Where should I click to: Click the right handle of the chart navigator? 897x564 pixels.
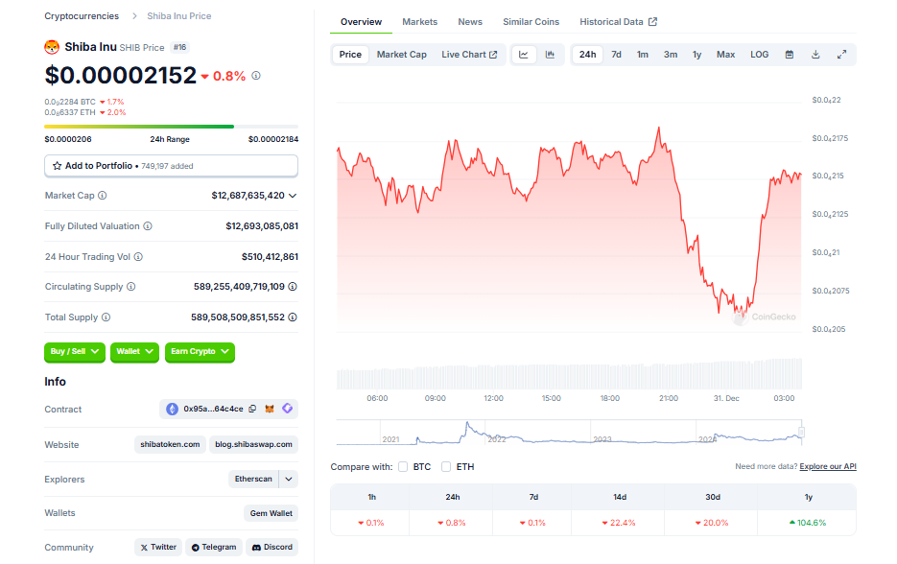point(801,433)
